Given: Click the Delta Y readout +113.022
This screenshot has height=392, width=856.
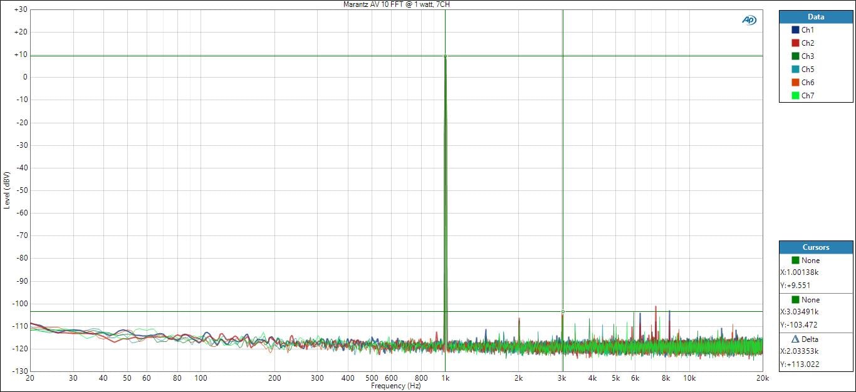Looking at the screenshot, I should coord(798,364).
